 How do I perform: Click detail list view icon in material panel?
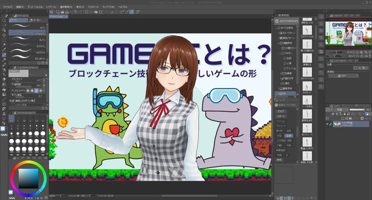(x=293, y=198)
